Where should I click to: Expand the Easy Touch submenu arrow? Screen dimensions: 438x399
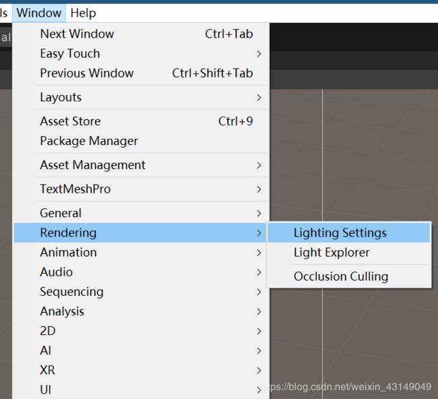[x=259, y=54]
